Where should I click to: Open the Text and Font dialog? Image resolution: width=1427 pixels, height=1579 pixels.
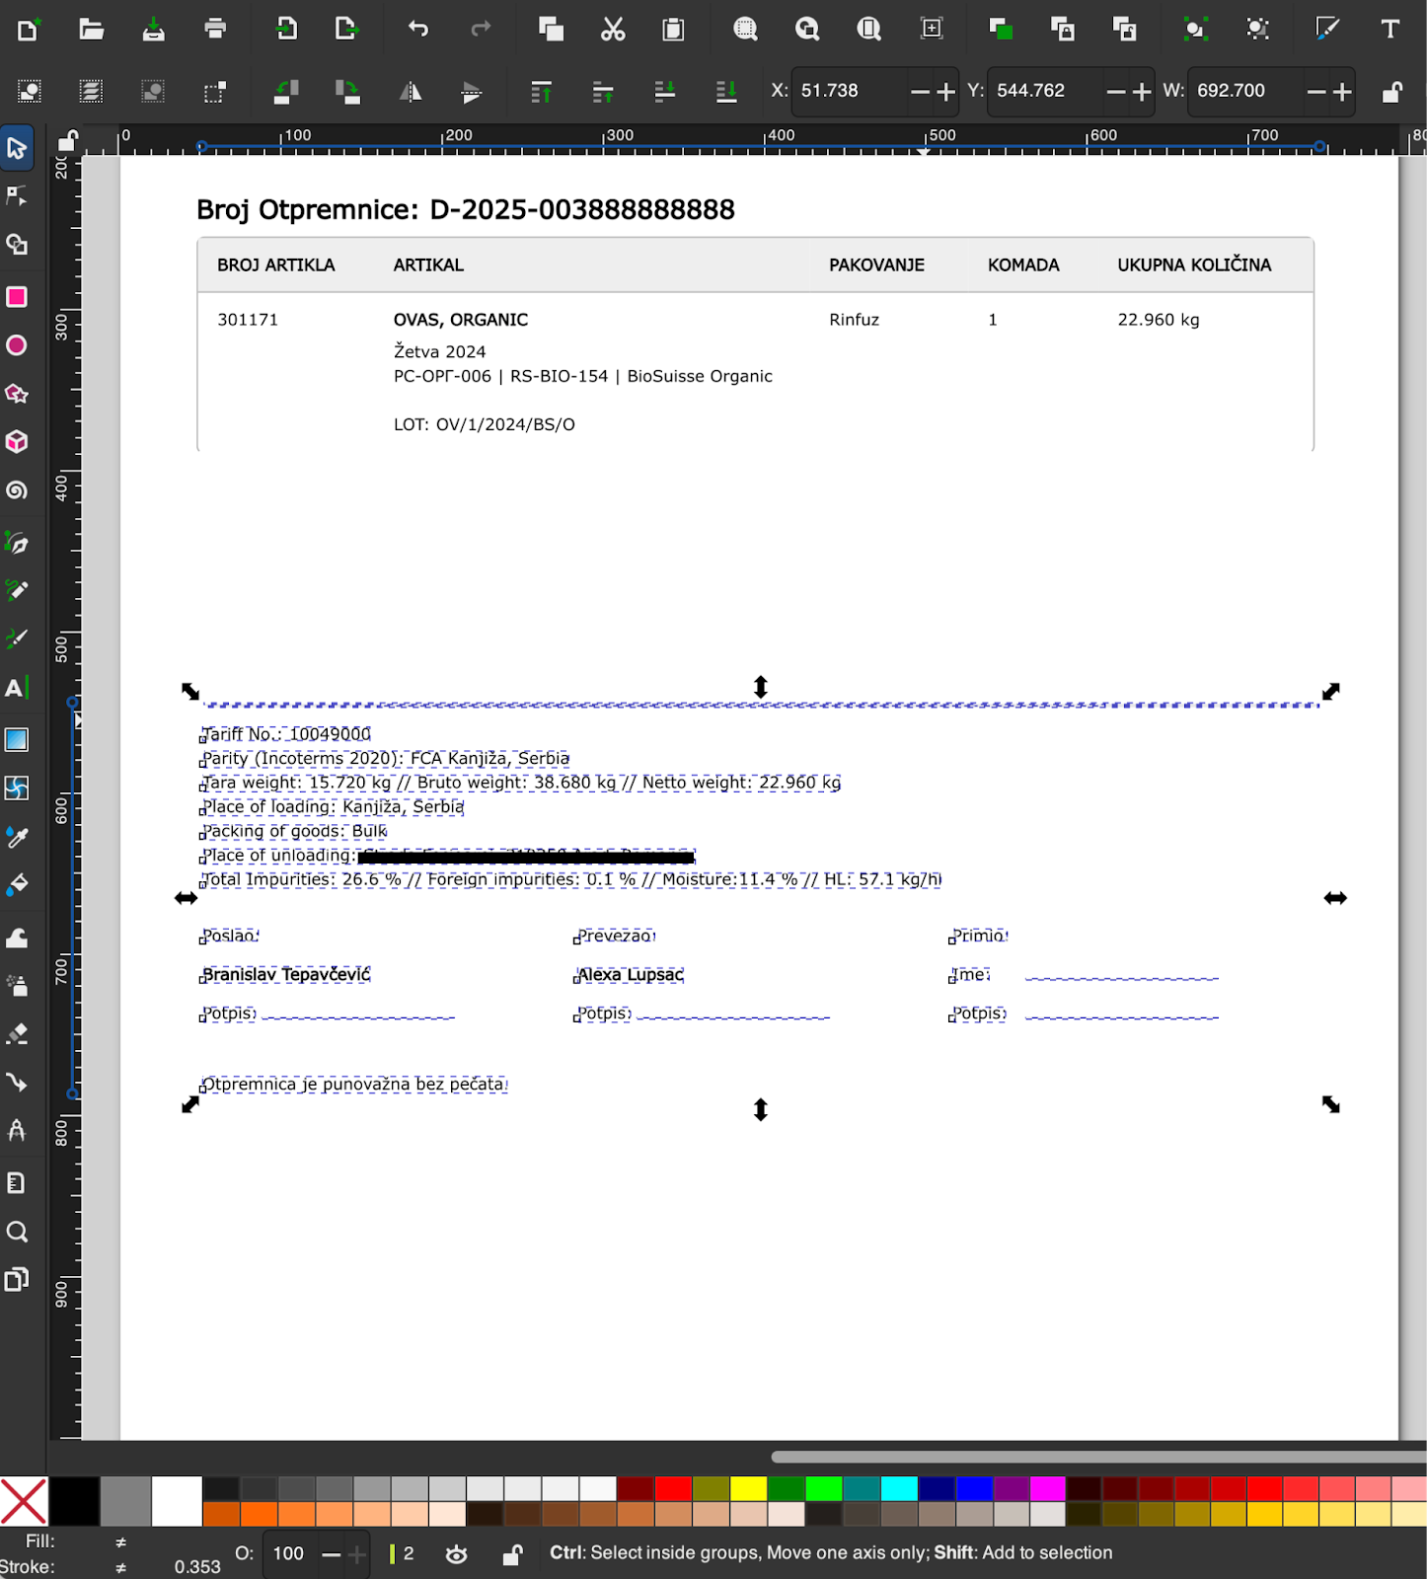[x=1389, y=29]
